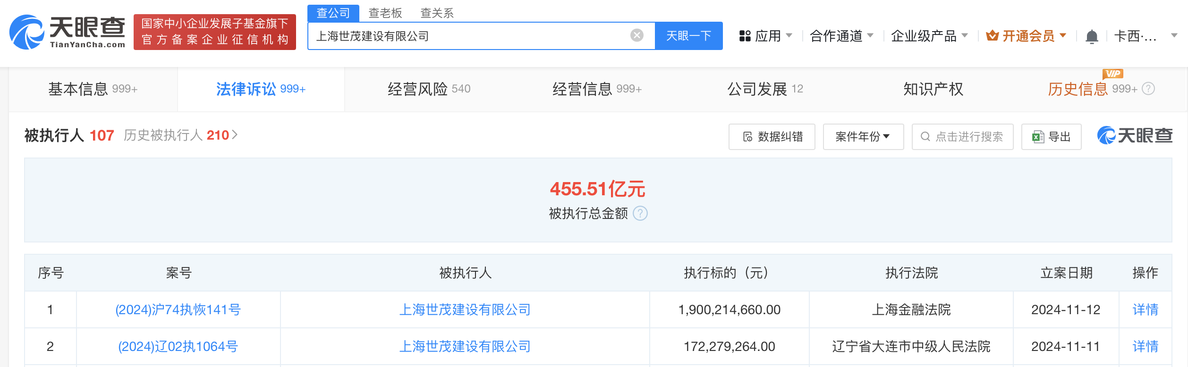View 历史被执行人 210 link

[180, 135]
